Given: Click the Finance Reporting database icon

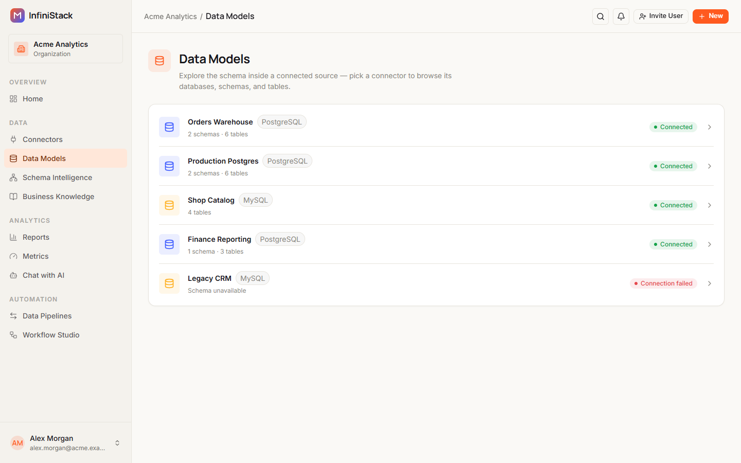Looking at the screenshot, I should tap(169, 244).
